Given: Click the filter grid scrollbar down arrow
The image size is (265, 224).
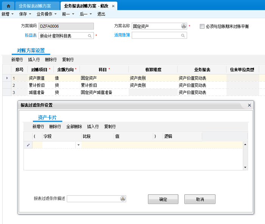Looking at the screenshot, I should point(245,167).
